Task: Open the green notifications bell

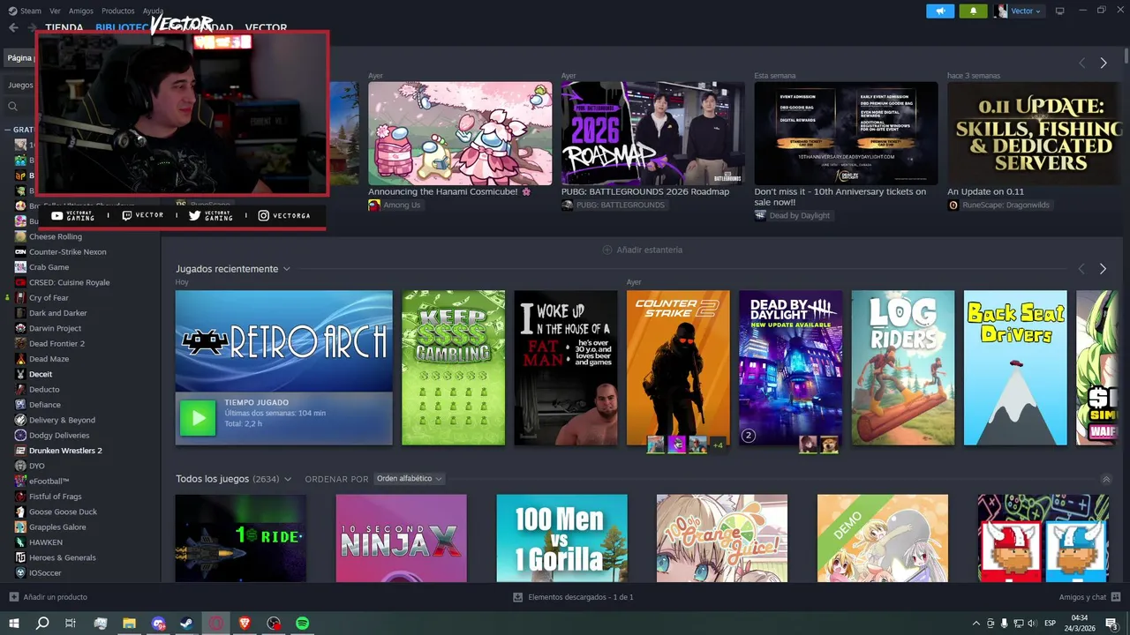Action: click(x=974, y=11)
